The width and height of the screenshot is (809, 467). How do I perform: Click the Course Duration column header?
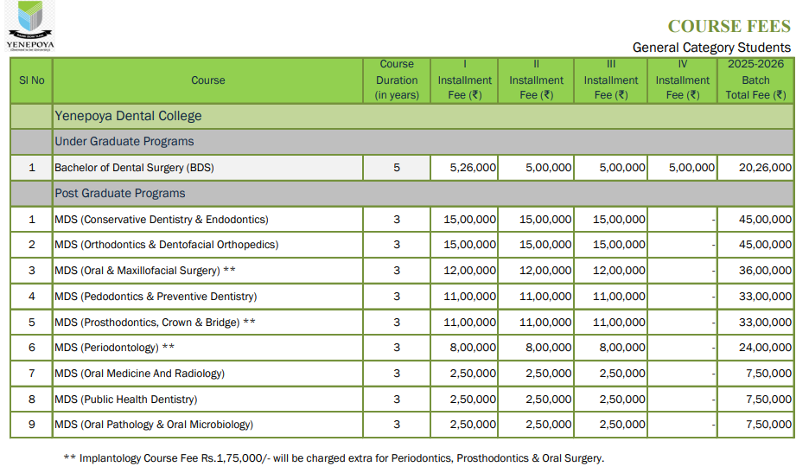[x=397, y=80]
